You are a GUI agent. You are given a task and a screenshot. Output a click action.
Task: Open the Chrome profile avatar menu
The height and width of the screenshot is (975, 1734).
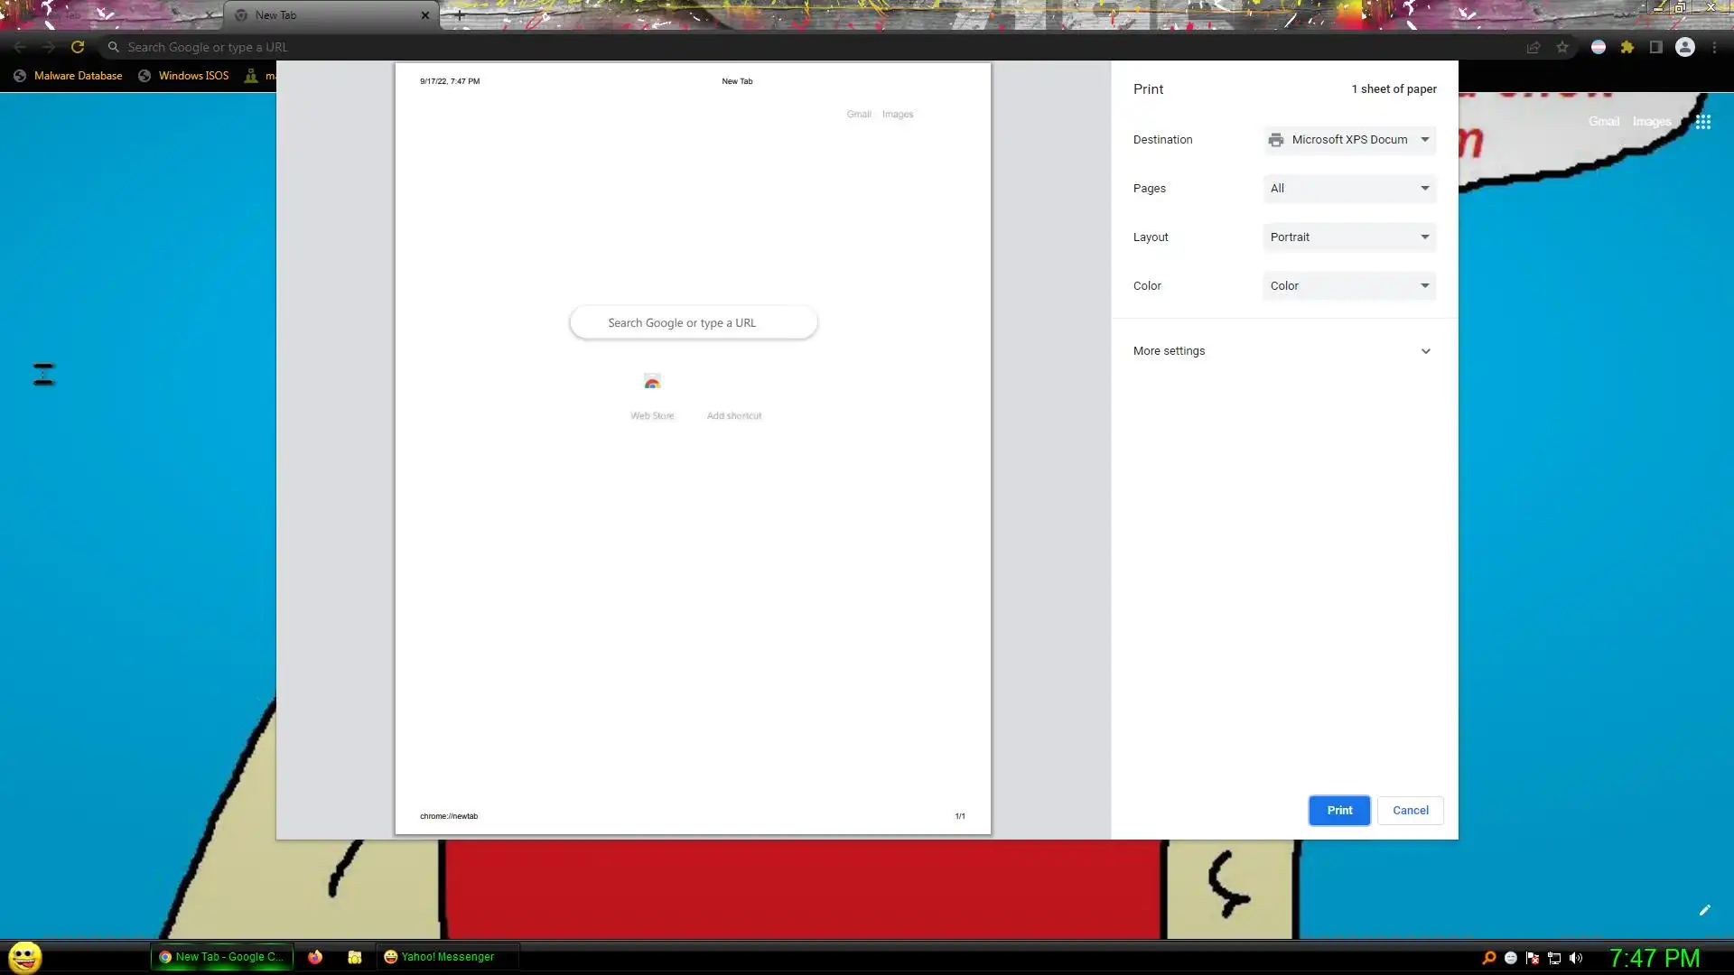1684,47
